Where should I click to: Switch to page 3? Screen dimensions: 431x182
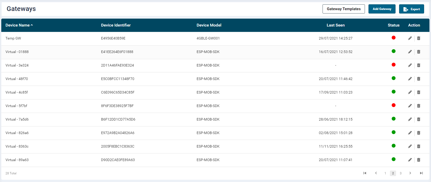pos(401,173)
